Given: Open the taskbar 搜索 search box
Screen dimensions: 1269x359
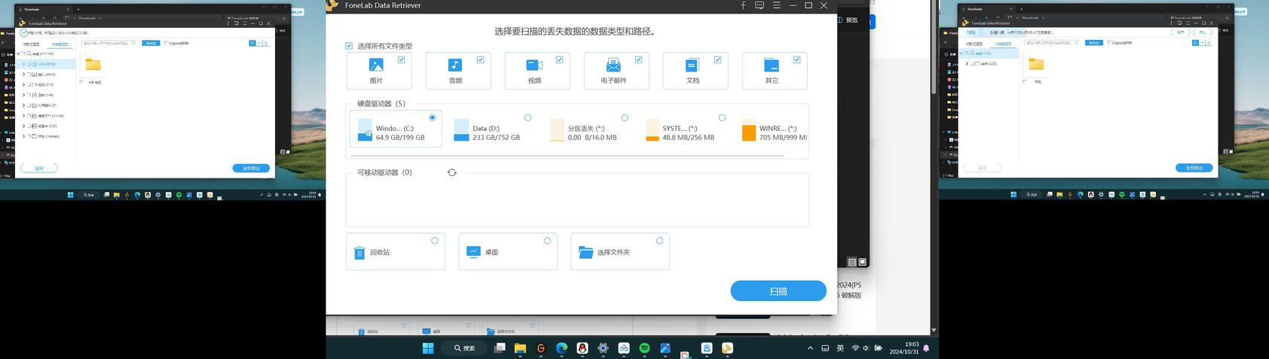Looking at the screenshot, I should coord(464,348).
